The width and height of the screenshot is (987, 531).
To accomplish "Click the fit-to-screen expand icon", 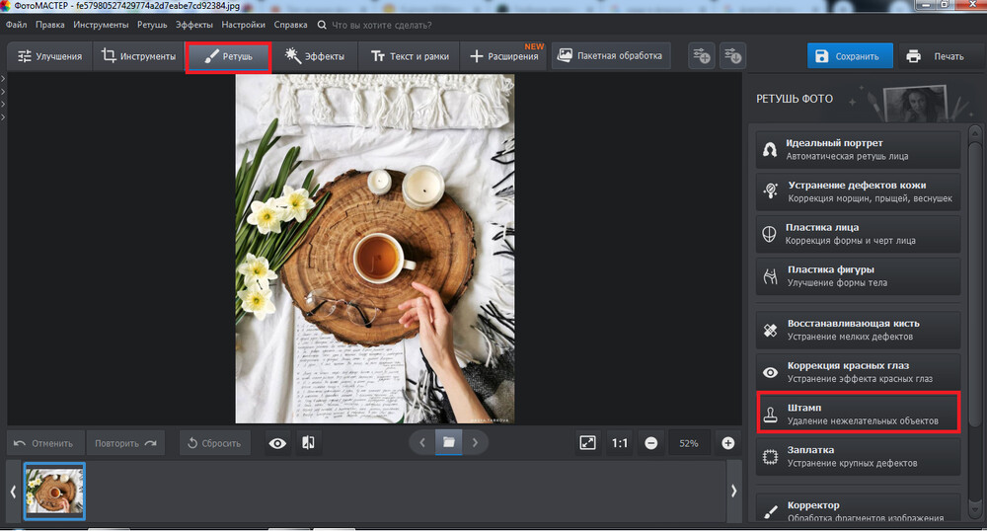I will click(588, 443).
